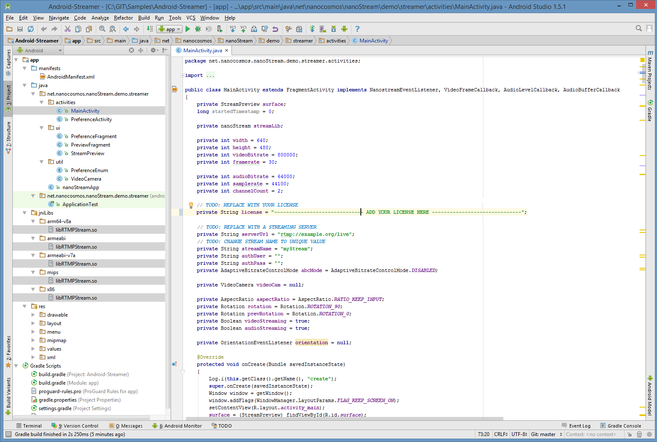Click Collapse All icon in Project panel
The width and height of the screenshot is (657, 442).
pos(140,50)
